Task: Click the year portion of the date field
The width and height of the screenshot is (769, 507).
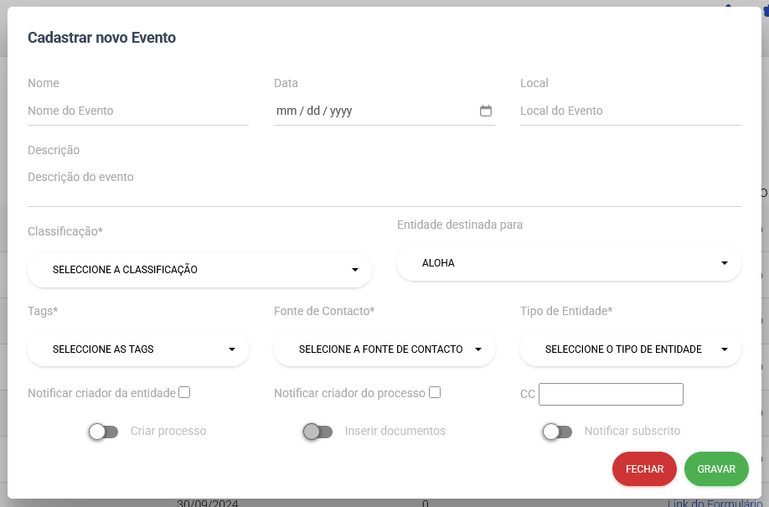Action: pyautogui.click(x=340, y=111)
